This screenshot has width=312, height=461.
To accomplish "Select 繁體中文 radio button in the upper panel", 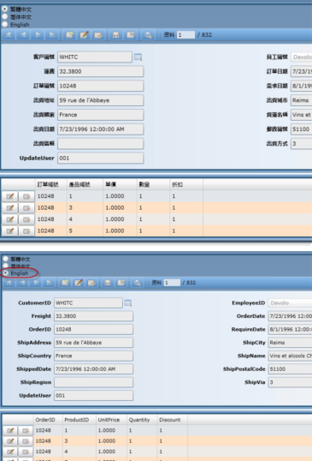I will click(4, 9).
